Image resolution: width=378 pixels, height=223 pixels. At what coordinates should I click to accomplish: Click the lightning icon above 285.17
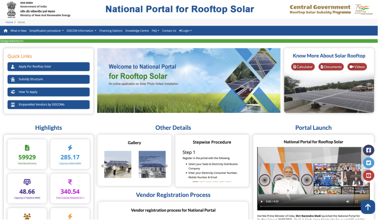(70, 147)
